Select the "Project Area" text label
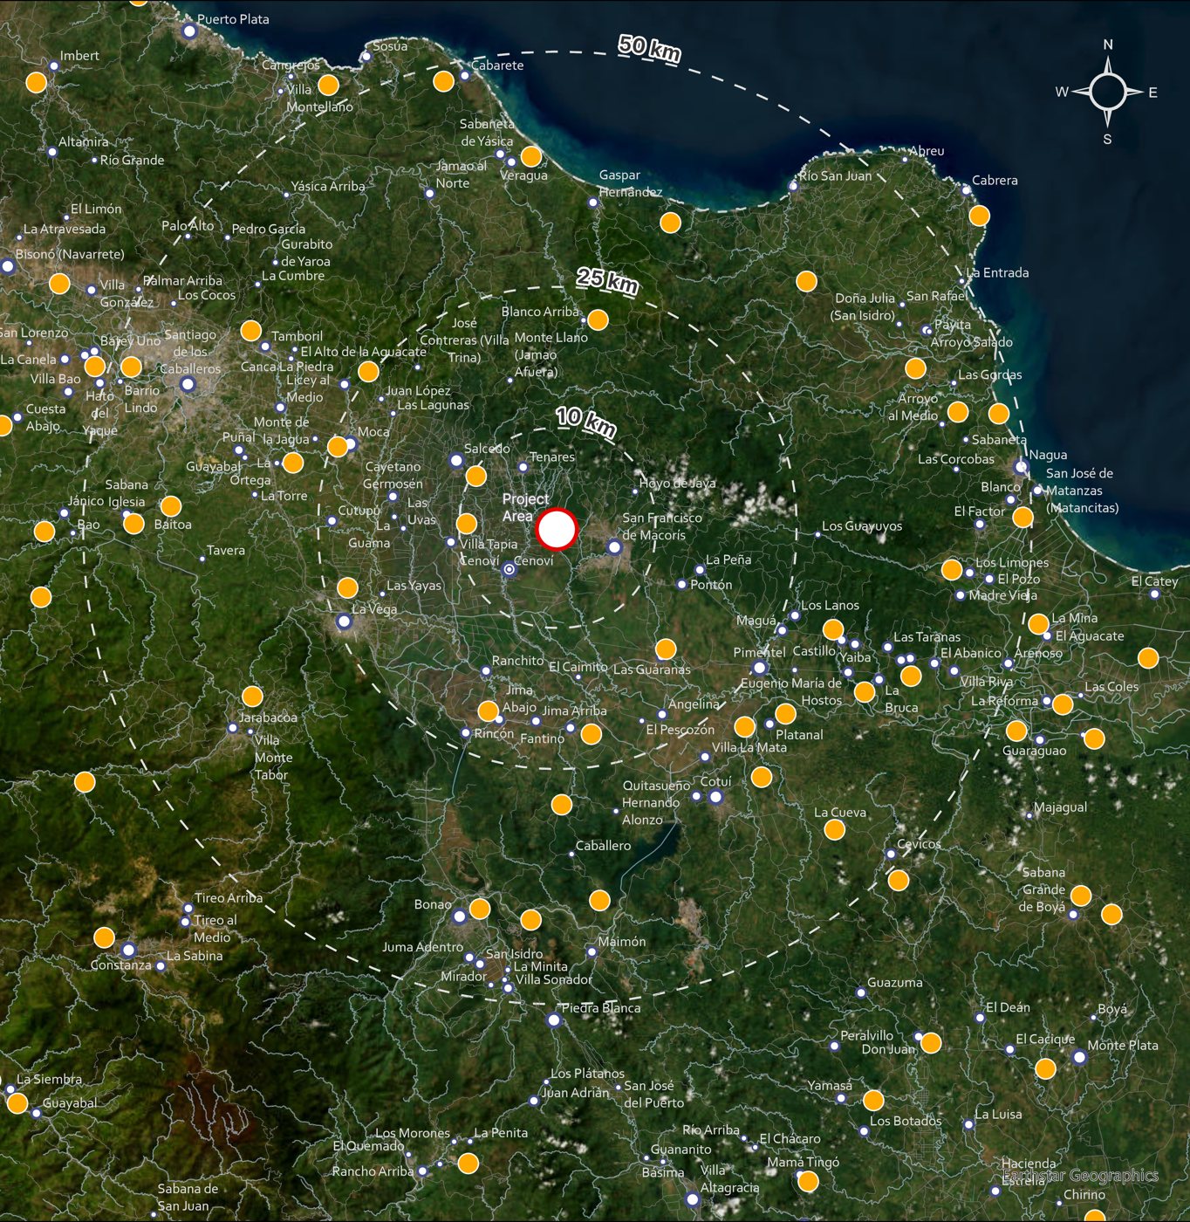This screenshot has height=1222, width=1190. coord(525,507)
